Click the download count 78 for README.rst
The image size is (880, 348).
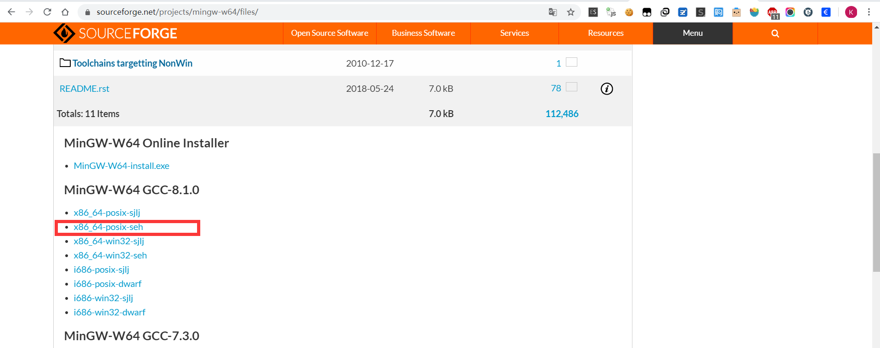point(556,88)
